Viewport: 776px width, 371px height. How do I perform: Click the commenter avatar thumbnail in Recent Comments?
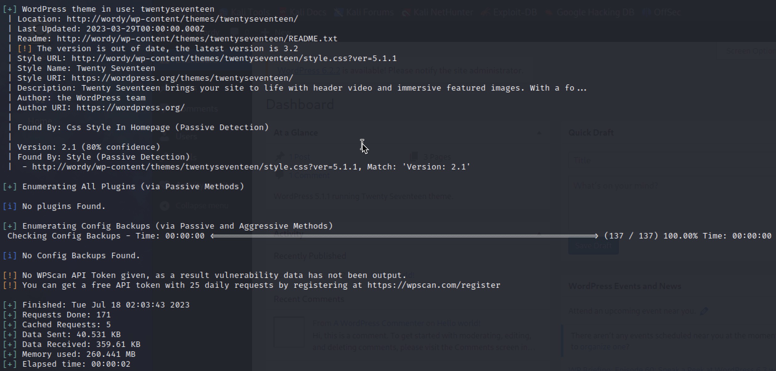pos(289,332)
